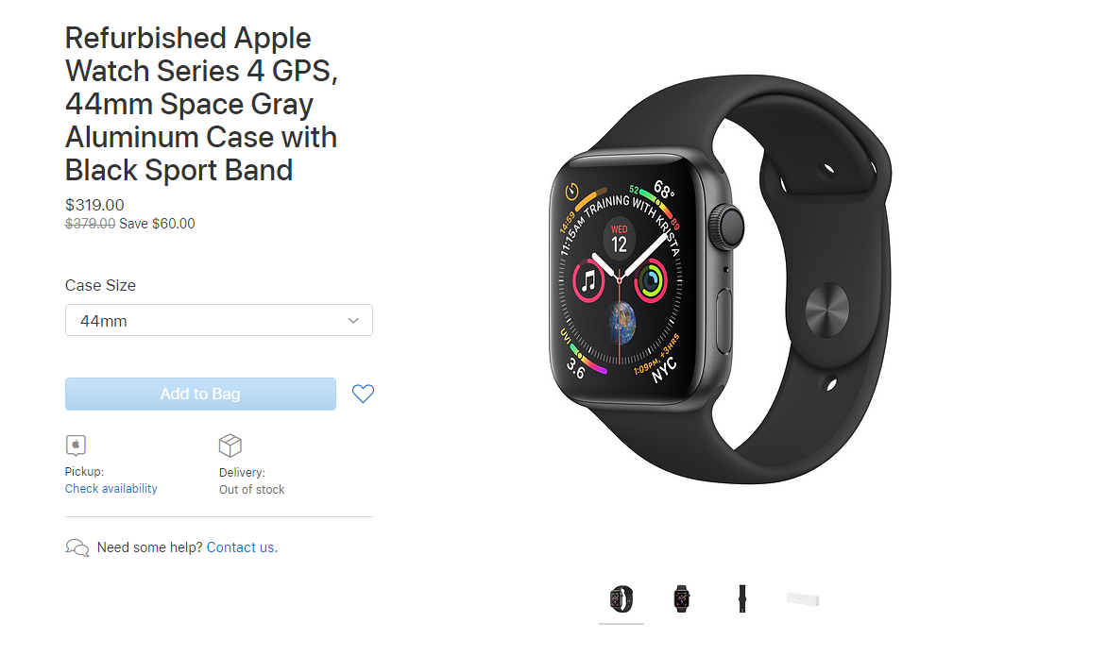The image size is (1107, 656).
Task: Open the Contact us link
Action: click(242, 547)
